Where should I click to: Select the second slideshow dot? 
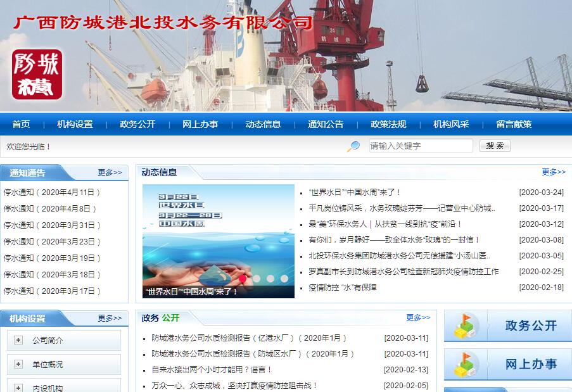pos(257,279)
